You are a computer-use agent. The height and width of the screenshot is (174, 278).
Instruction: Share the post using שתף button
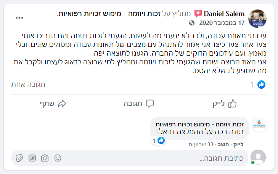53,104
